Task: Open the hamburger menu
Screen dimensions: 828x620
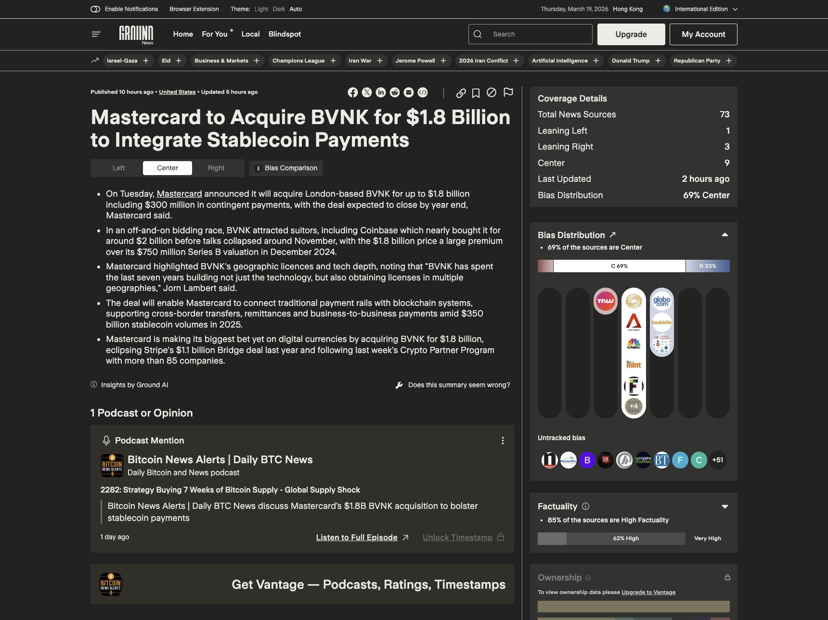Action: (96, 34)
